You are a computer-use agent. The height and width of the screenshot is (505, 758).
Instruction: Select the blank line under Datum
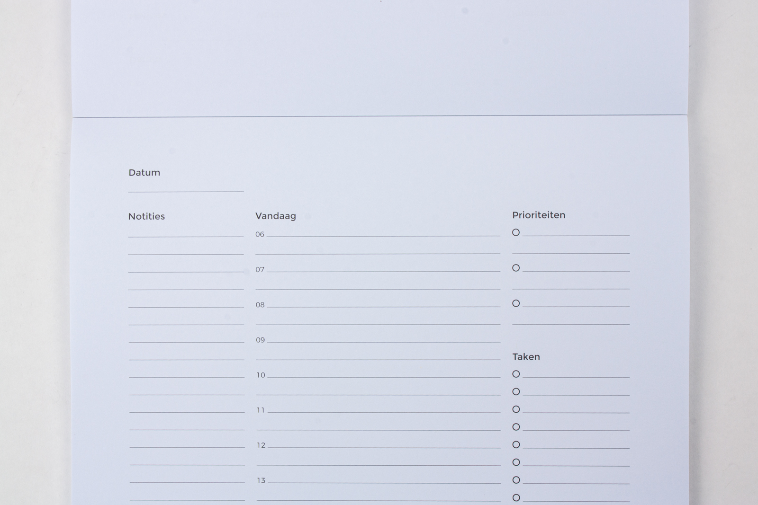pos(186,191)
